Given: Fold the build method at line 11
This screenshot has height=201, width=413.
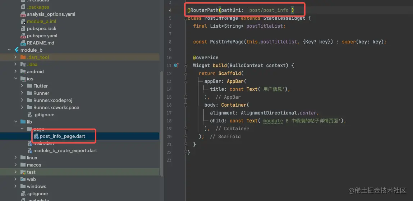Looking at the screenshot, I should pyautogui.click(x=186, y=65).
